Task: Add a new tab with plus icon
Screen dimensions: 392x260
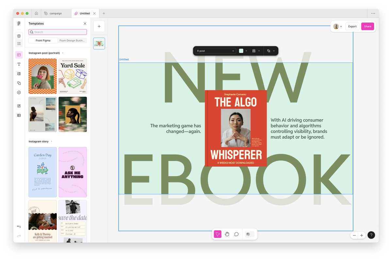Action: [104, 13]
